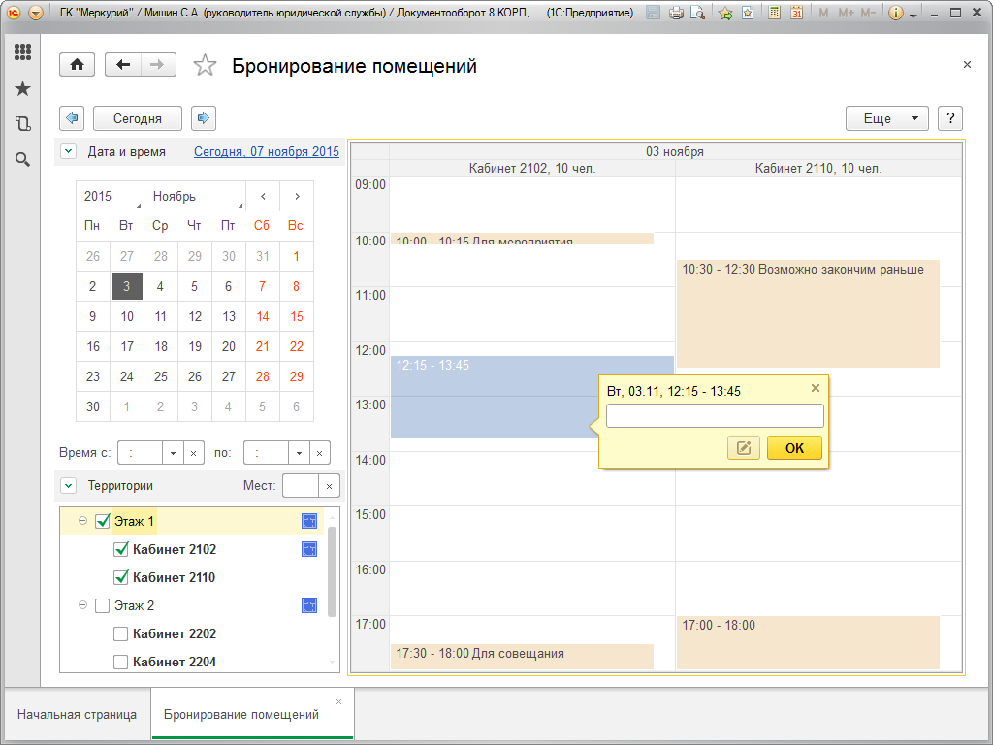Open the Еще dropdown menu
This screenshot has width=993, height=745.
[886, 118]
